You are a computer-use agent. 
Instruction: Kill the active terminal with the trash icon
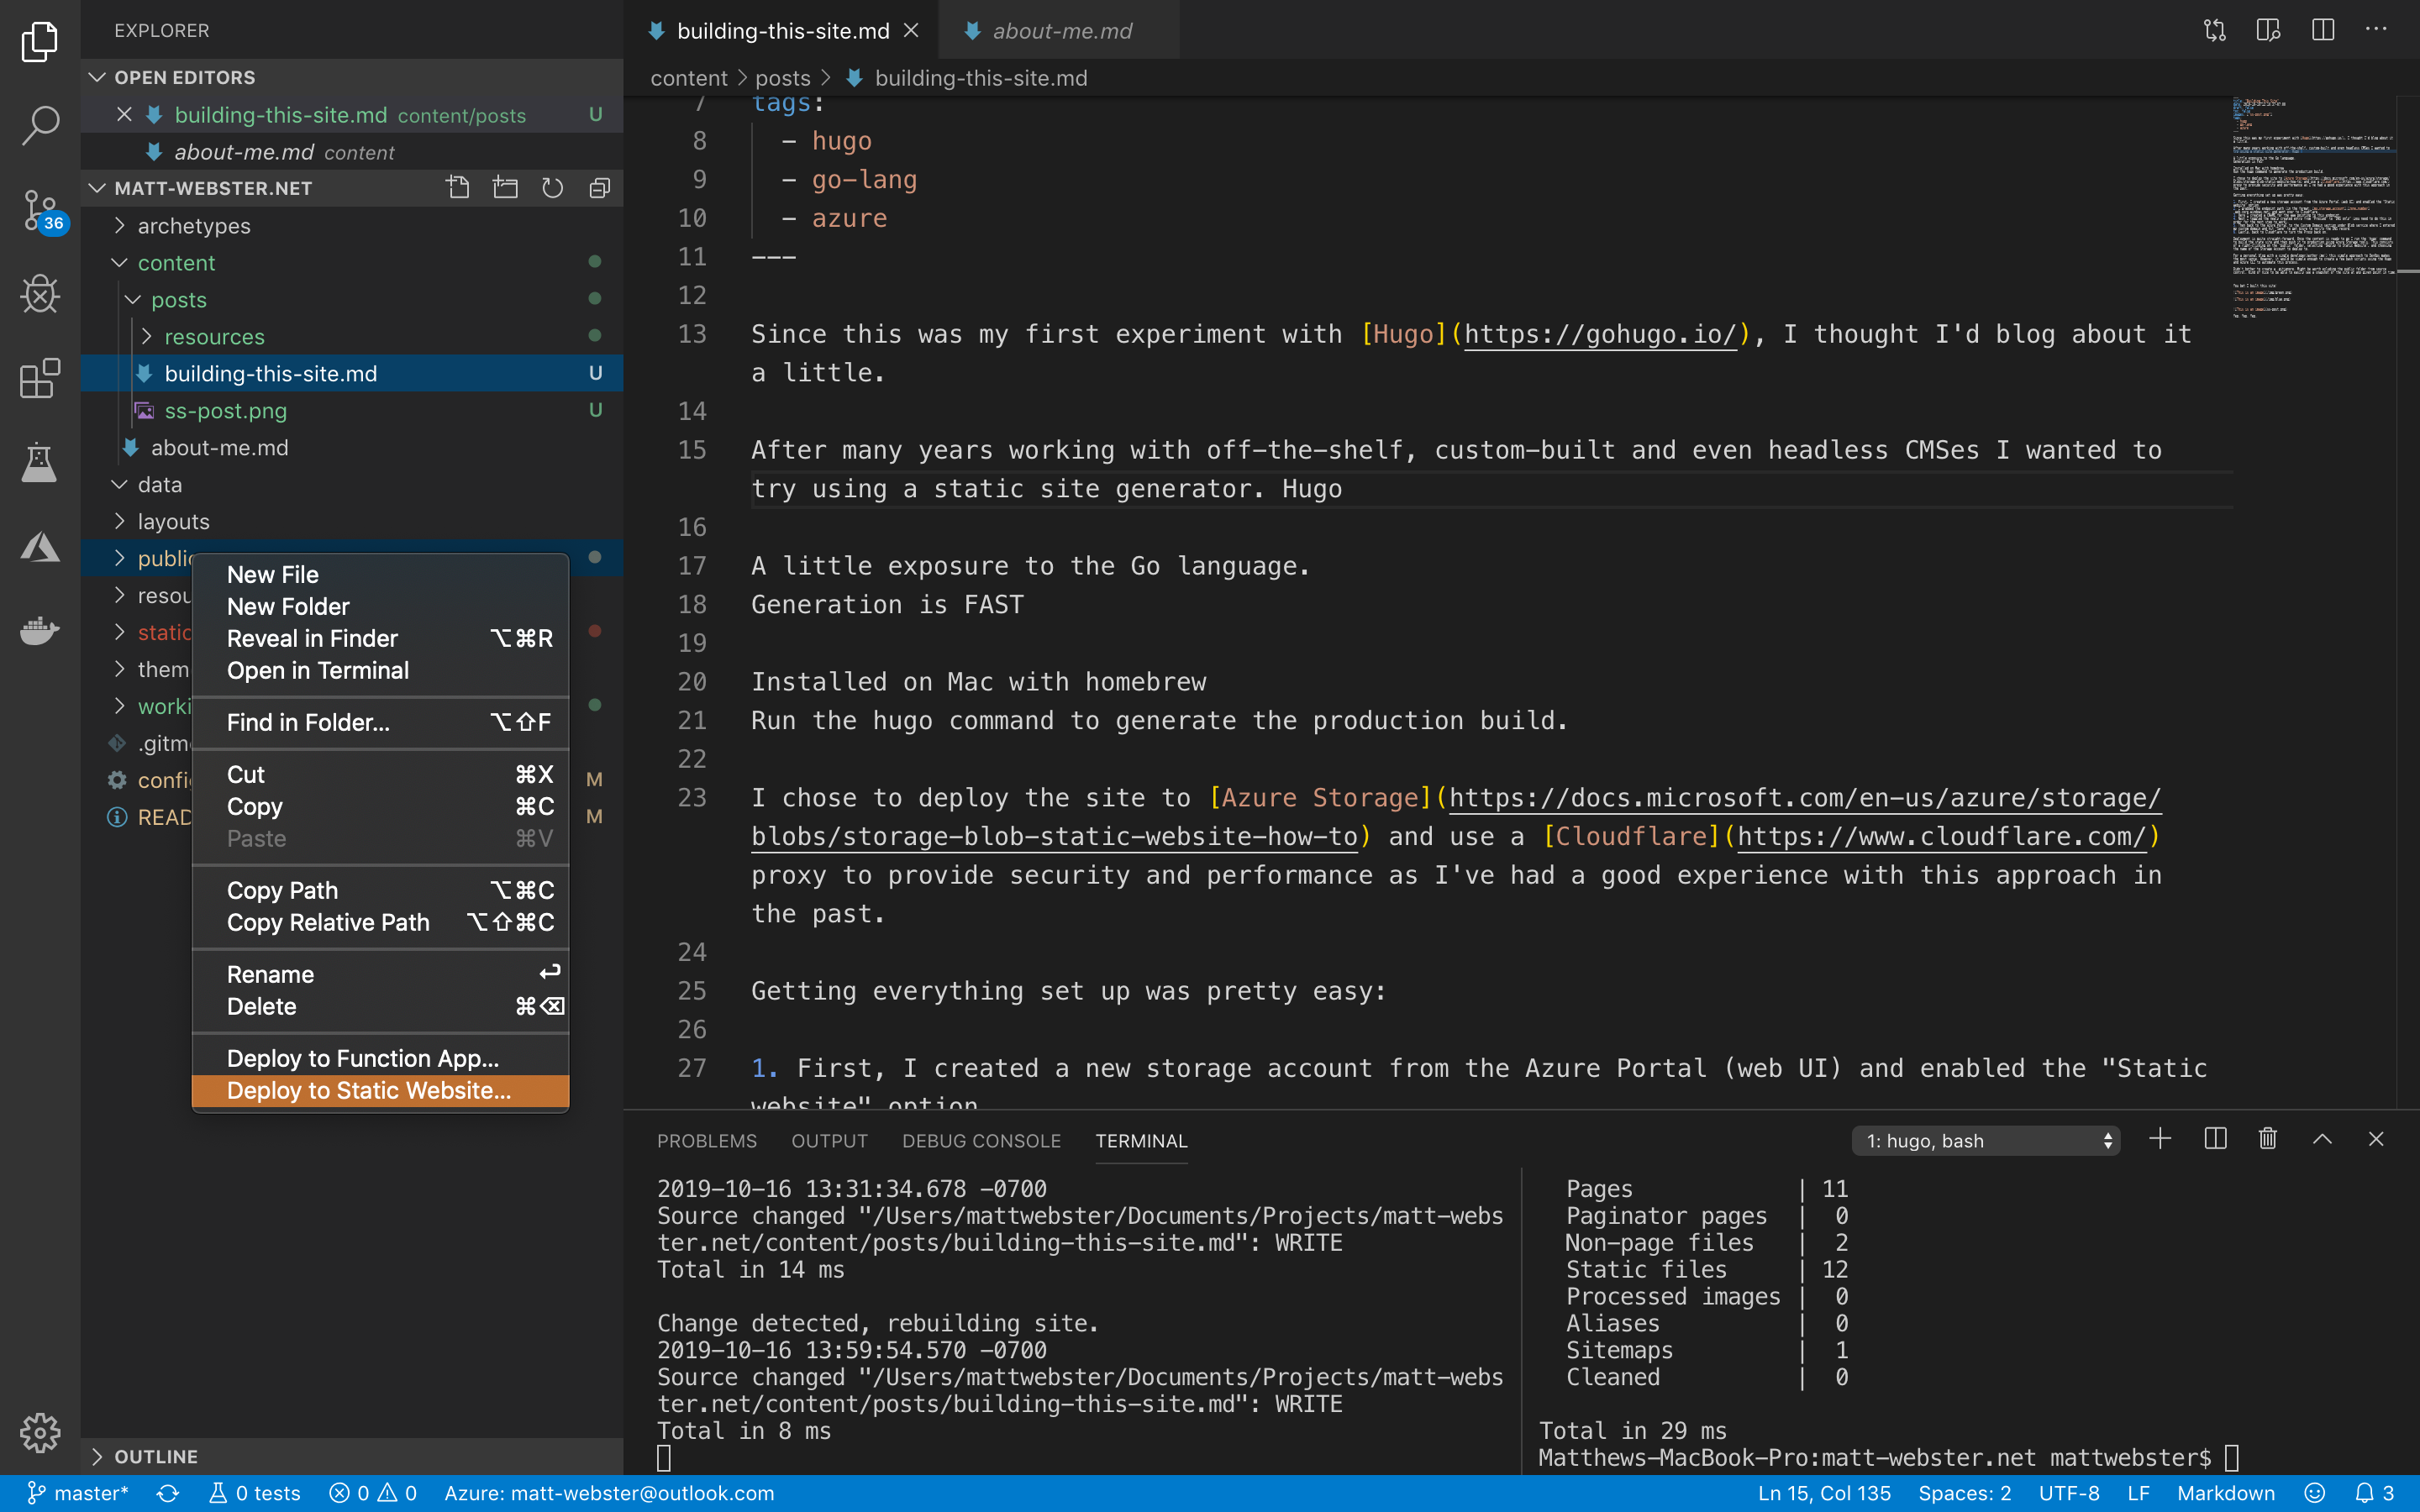[x=2266, y=1139]
